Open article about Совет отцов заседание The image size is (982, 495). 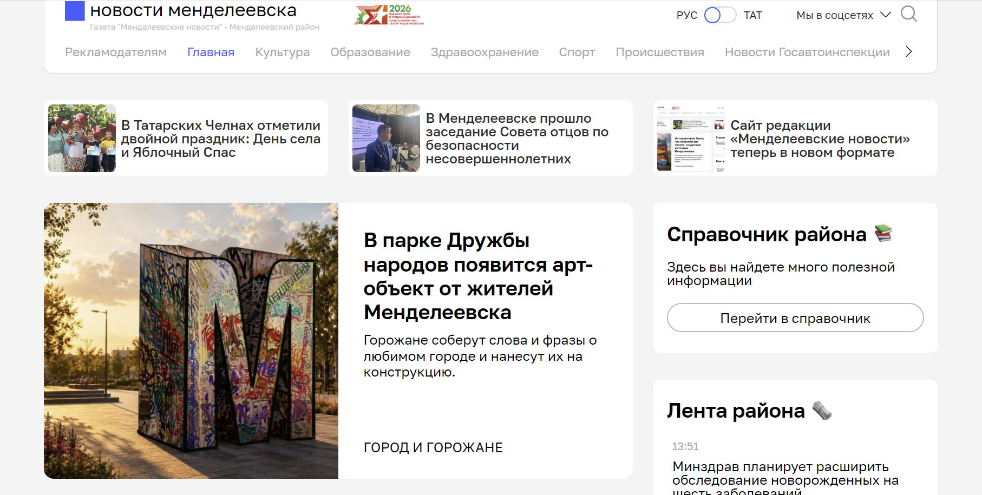(x=517, y=138)
